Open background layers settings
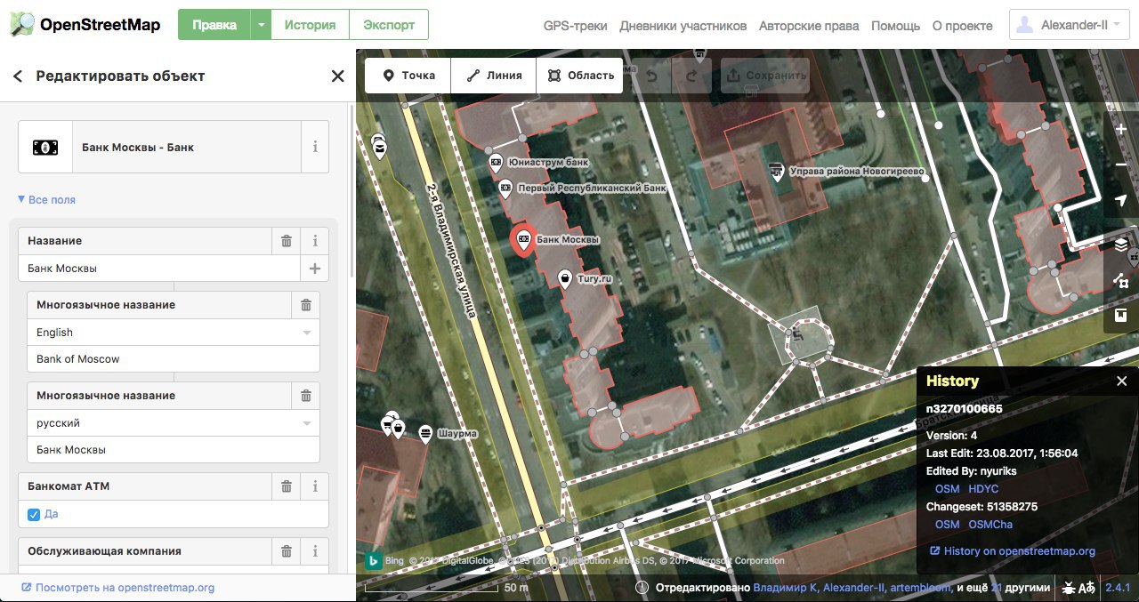Screen dimensions: 1139x602 (x=1121, y=245)
